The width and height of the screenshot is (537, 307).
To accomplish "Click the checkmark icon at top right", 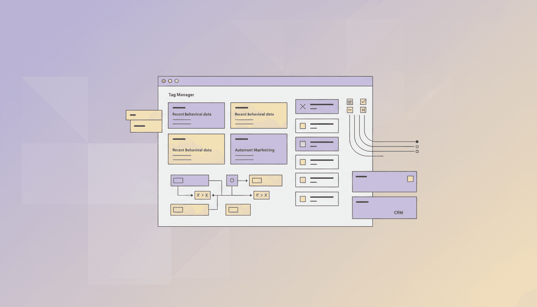I will pyautogui.click(x=363, y=102).
